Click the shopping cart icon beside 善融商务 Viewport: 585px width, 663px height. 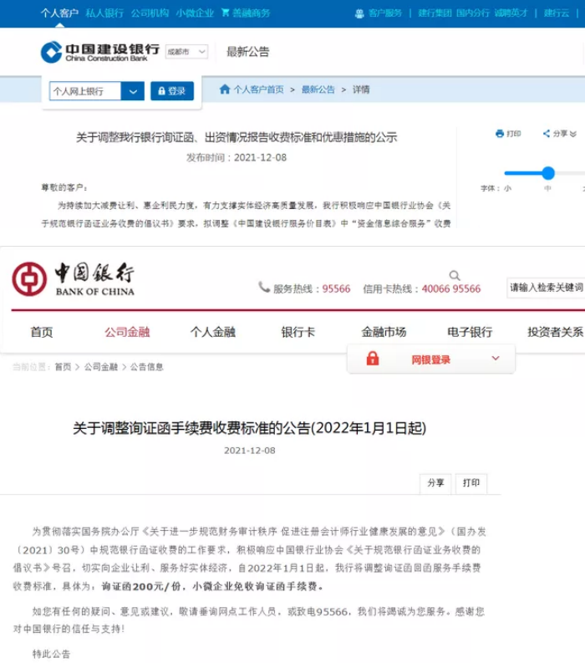226,13
